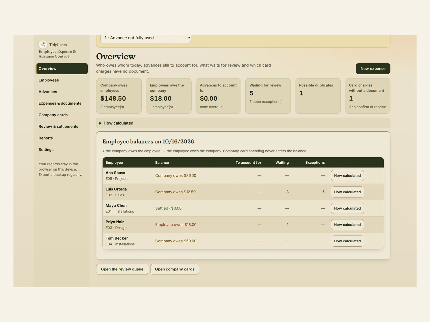This screenshot has width=430, height=322.
Task: Click 'Settled · $0.00' balance
Action: point(169,208)
